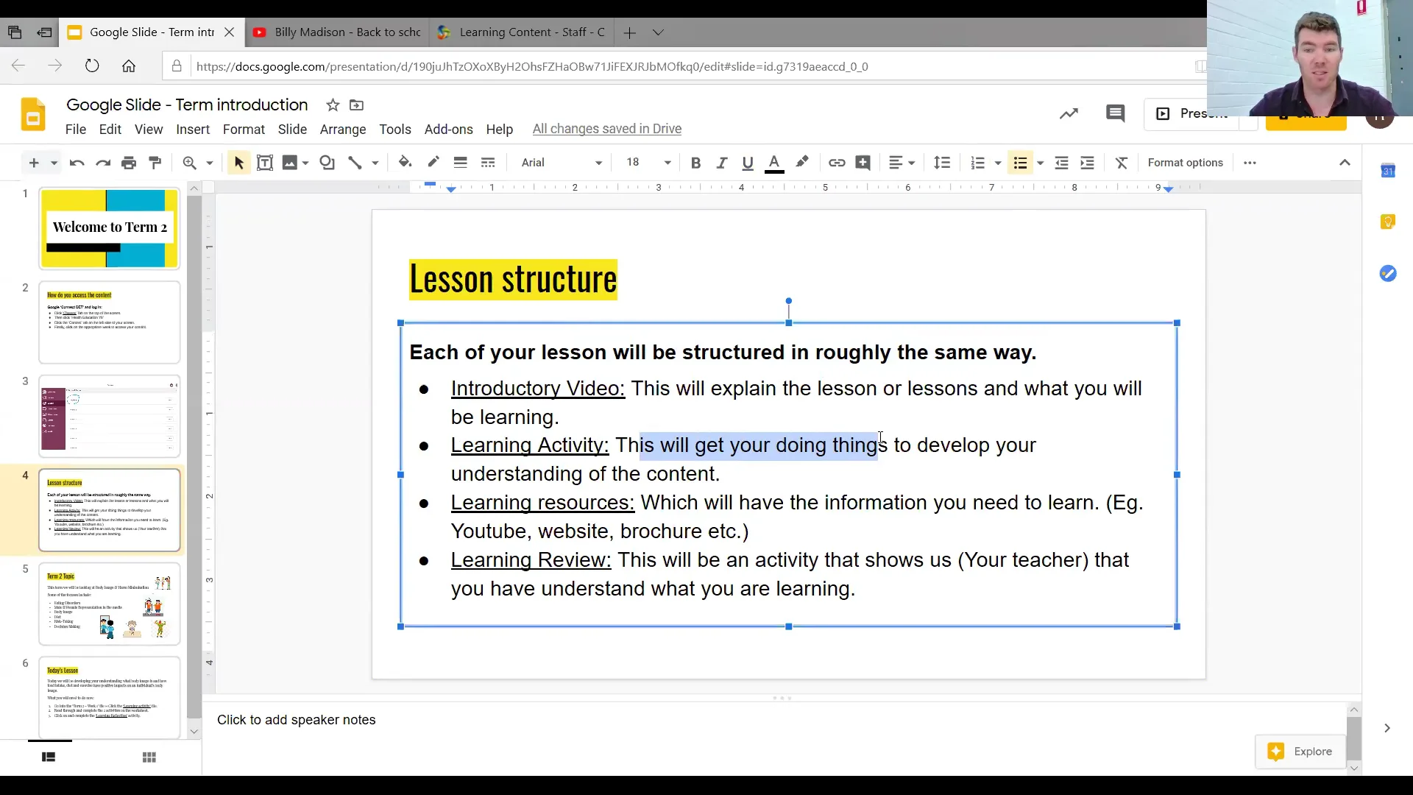This screenshot has width=1413, height=795.
Task: Insert link icon in toolbar
Action: tap(837, 163)
